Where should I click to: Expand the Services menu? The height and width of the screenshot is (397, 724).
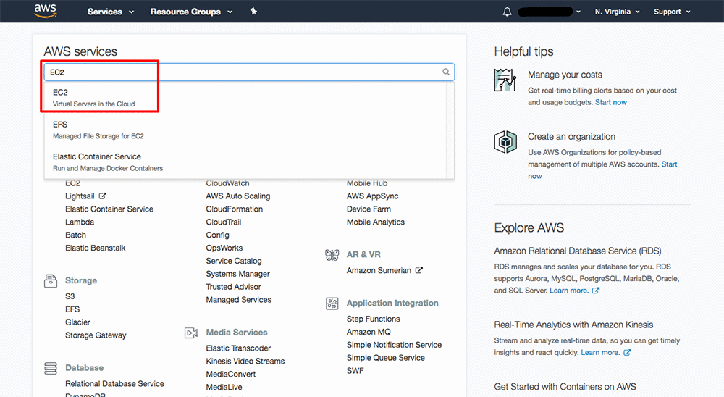coord(110,12)
